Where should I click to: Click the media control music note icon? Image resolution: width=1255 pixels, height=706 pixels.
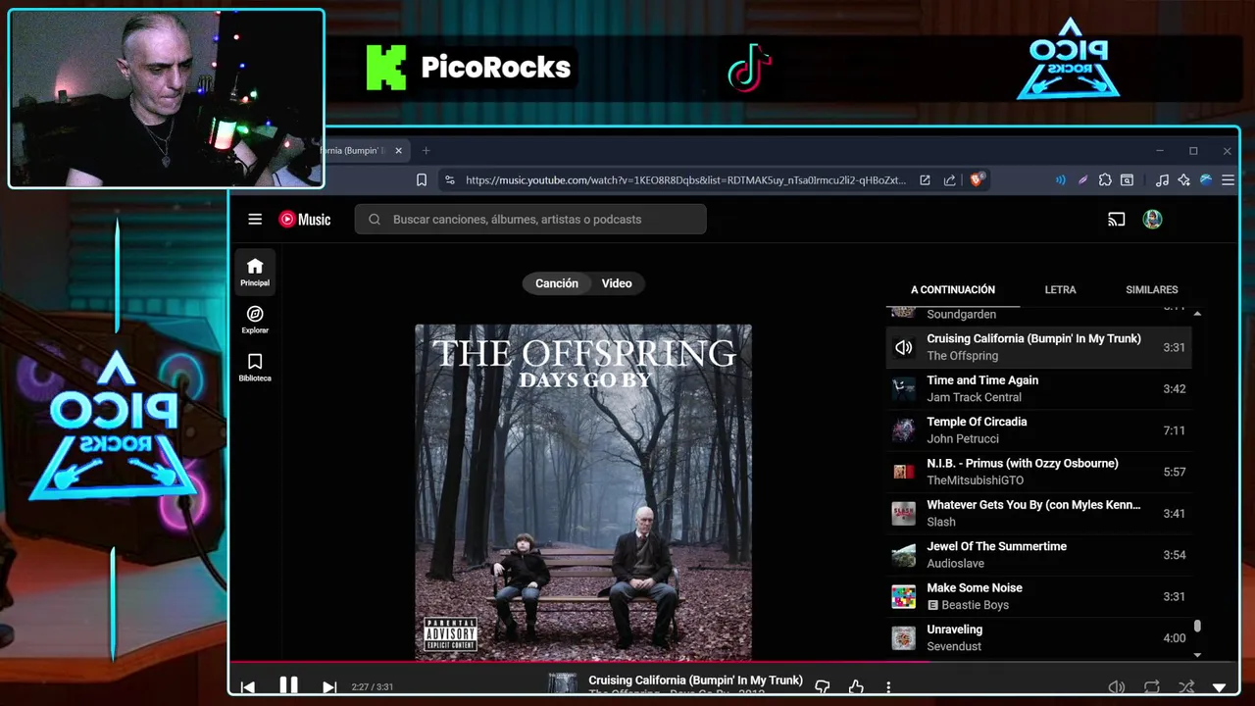click(x=1162, y=180)
